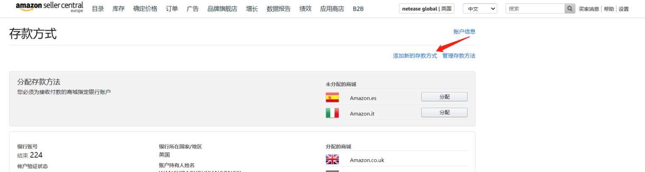Screen dimensions: 645x172
Task: Open 买家消息 in the header
Action: (x=589, y=9)
